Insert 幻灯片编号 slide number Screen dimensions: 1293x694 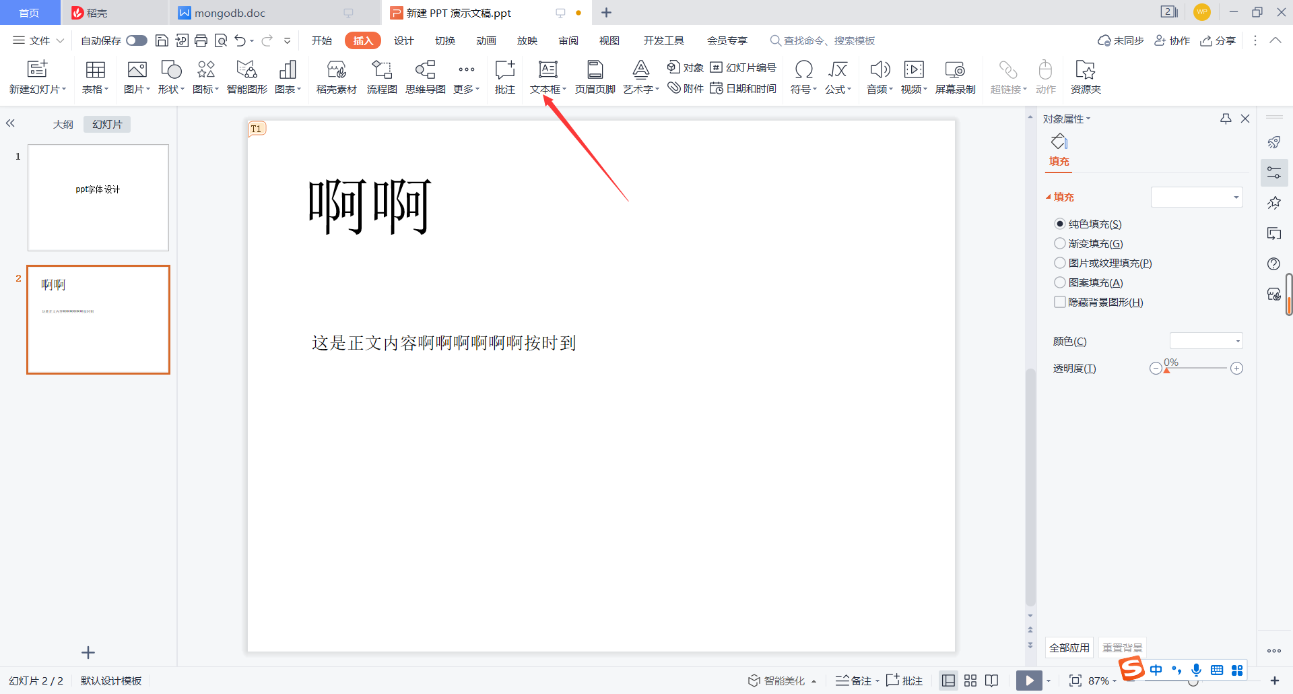[x=743, y=67]
